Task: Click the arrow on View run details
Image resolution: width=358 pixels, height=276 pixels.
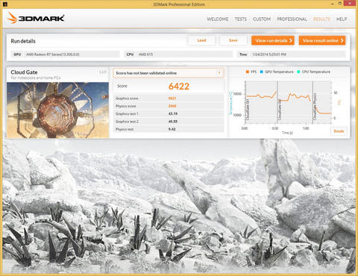Action: pyautogui.click(x=291, y=40)
